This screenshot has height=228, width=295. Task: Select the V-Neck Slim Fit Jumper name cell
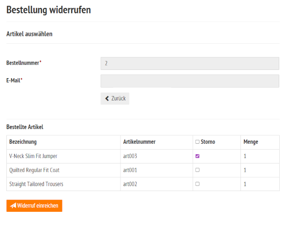(33, 156)
